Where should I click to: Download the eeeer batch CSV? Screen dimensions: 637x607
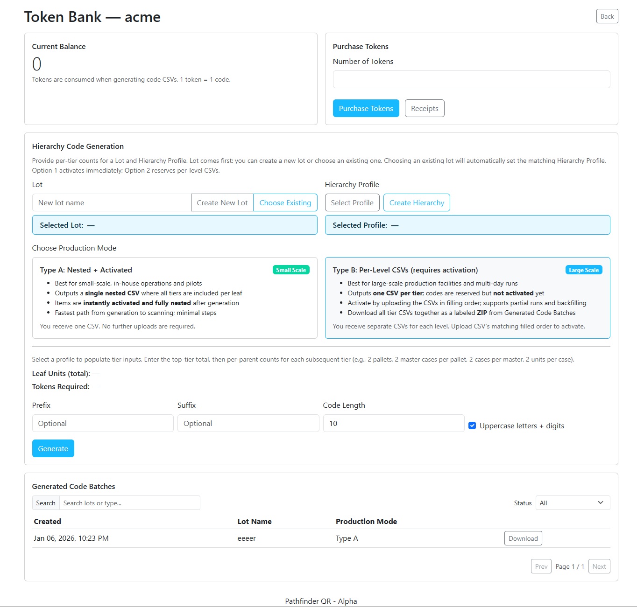tap(523, 538)
